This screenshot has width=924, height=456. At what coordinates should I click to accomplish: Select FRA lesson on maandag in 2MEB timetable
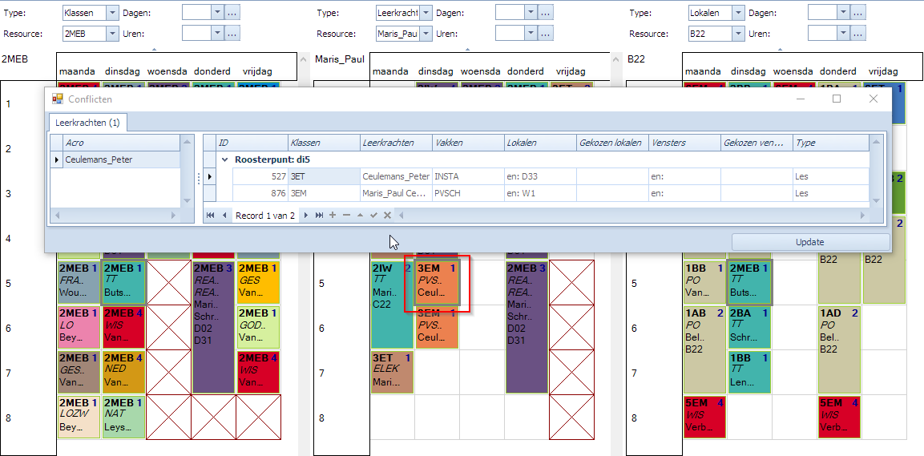(x=79, y=283)
